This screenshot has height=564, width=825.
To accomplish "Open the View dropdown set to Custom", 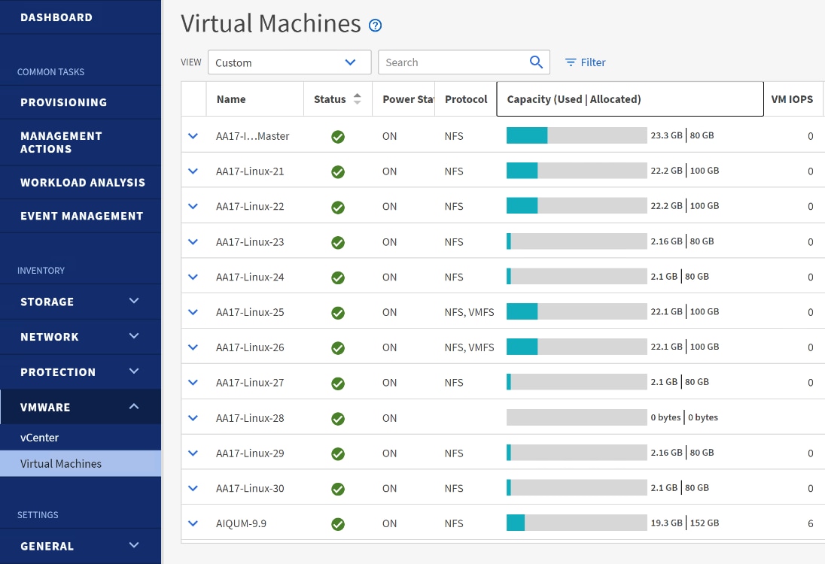I will tap(289, 62).
